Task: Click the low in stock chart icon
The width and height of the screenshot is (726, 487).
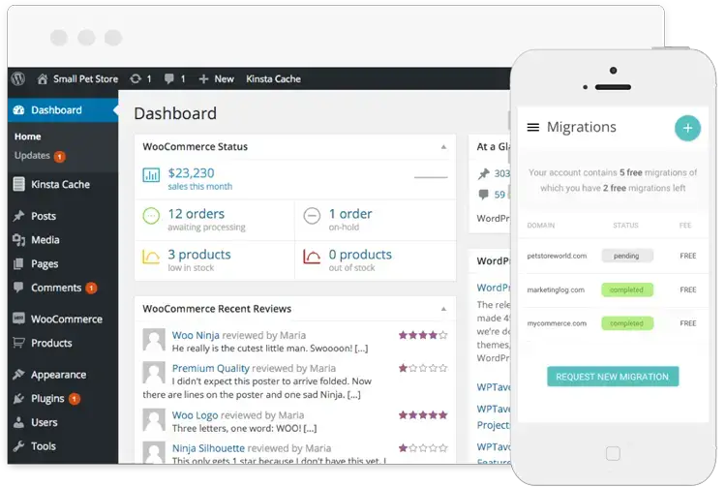Action: (x=151, y=257)
